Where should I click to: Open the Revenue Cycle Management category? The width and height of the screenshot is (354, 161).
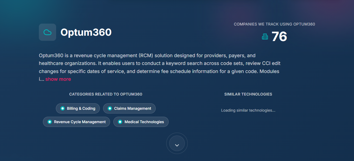click(76, 122)
